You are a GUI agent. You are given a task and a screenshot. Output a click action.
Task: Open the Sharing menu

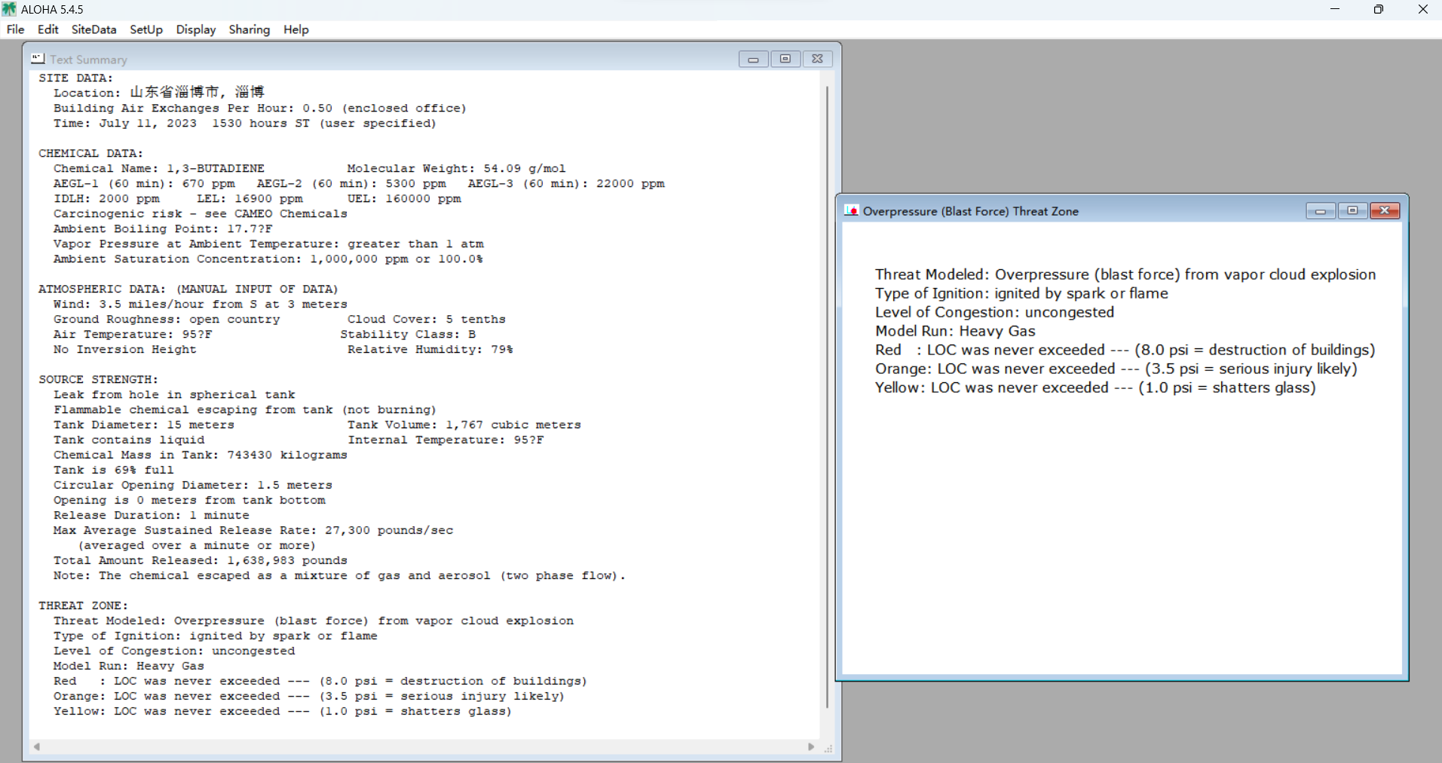pyautogui.click(x=250, y=29)
